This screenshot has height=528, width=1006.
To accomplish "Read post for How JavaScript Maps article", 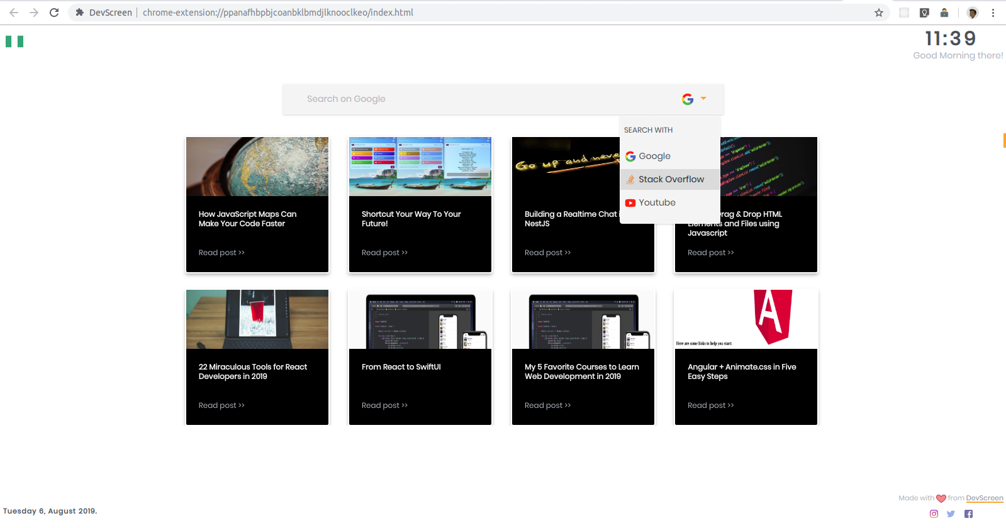I will pos(221,253).
